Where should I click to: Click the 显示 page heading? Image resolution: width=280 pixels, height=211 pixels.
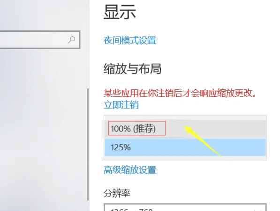(120, 12)
